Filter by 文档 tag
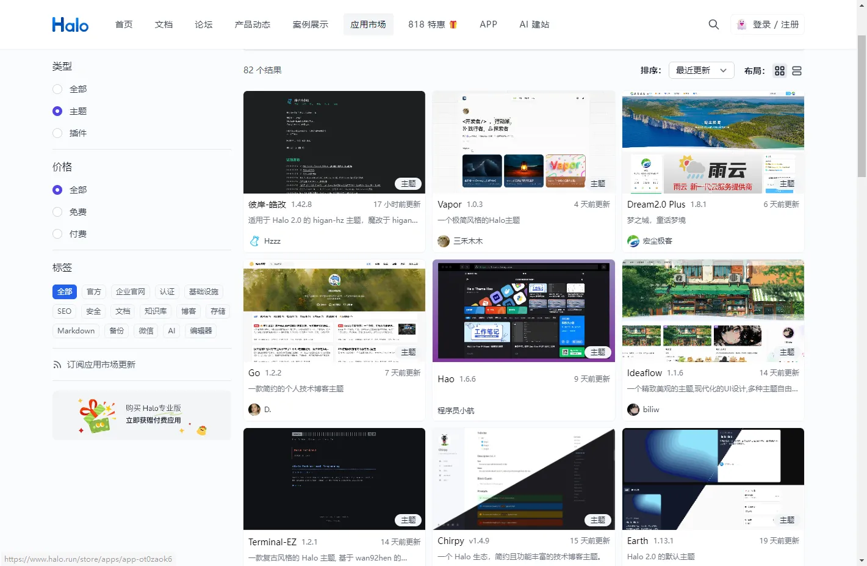 click(x=123, y=311)
